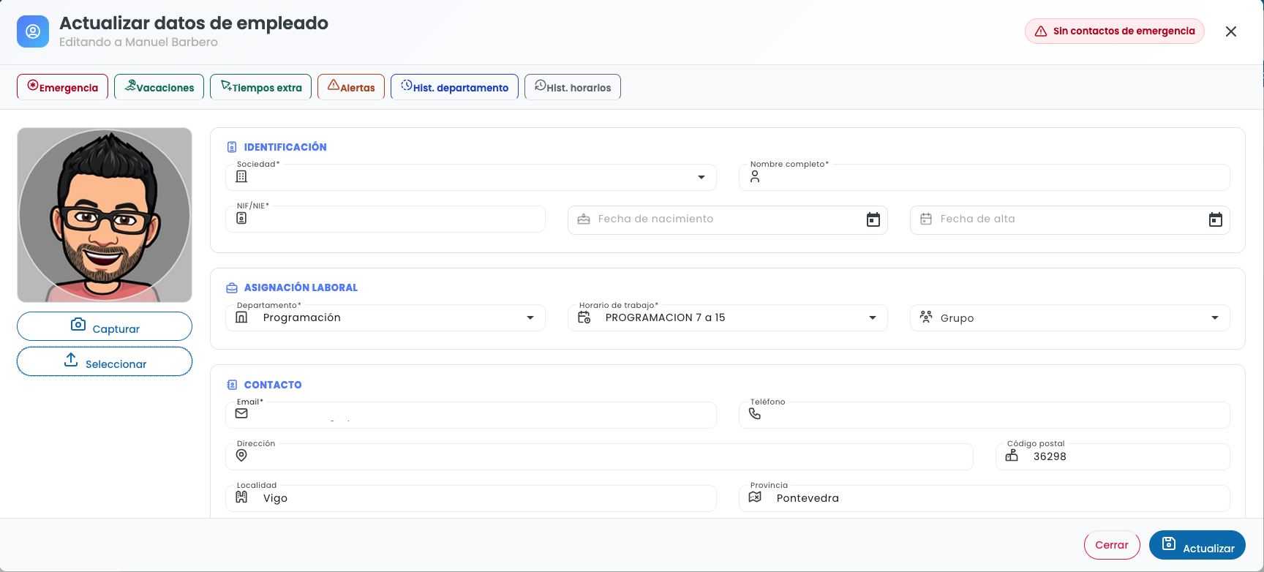Click the Fecha de nacimiento field
Screen dimensions: 1264x572
(x=728, y=219)
